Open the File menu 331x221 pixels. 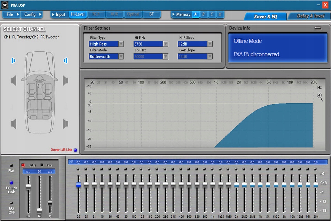11,14
